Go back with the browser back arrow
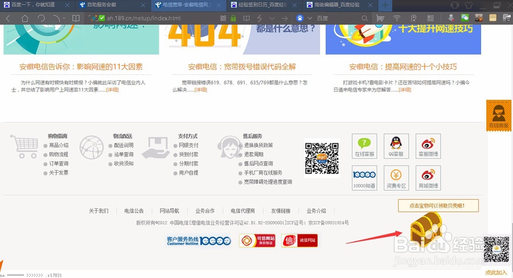Screen dimensions: 513x278 click(8, 18)
